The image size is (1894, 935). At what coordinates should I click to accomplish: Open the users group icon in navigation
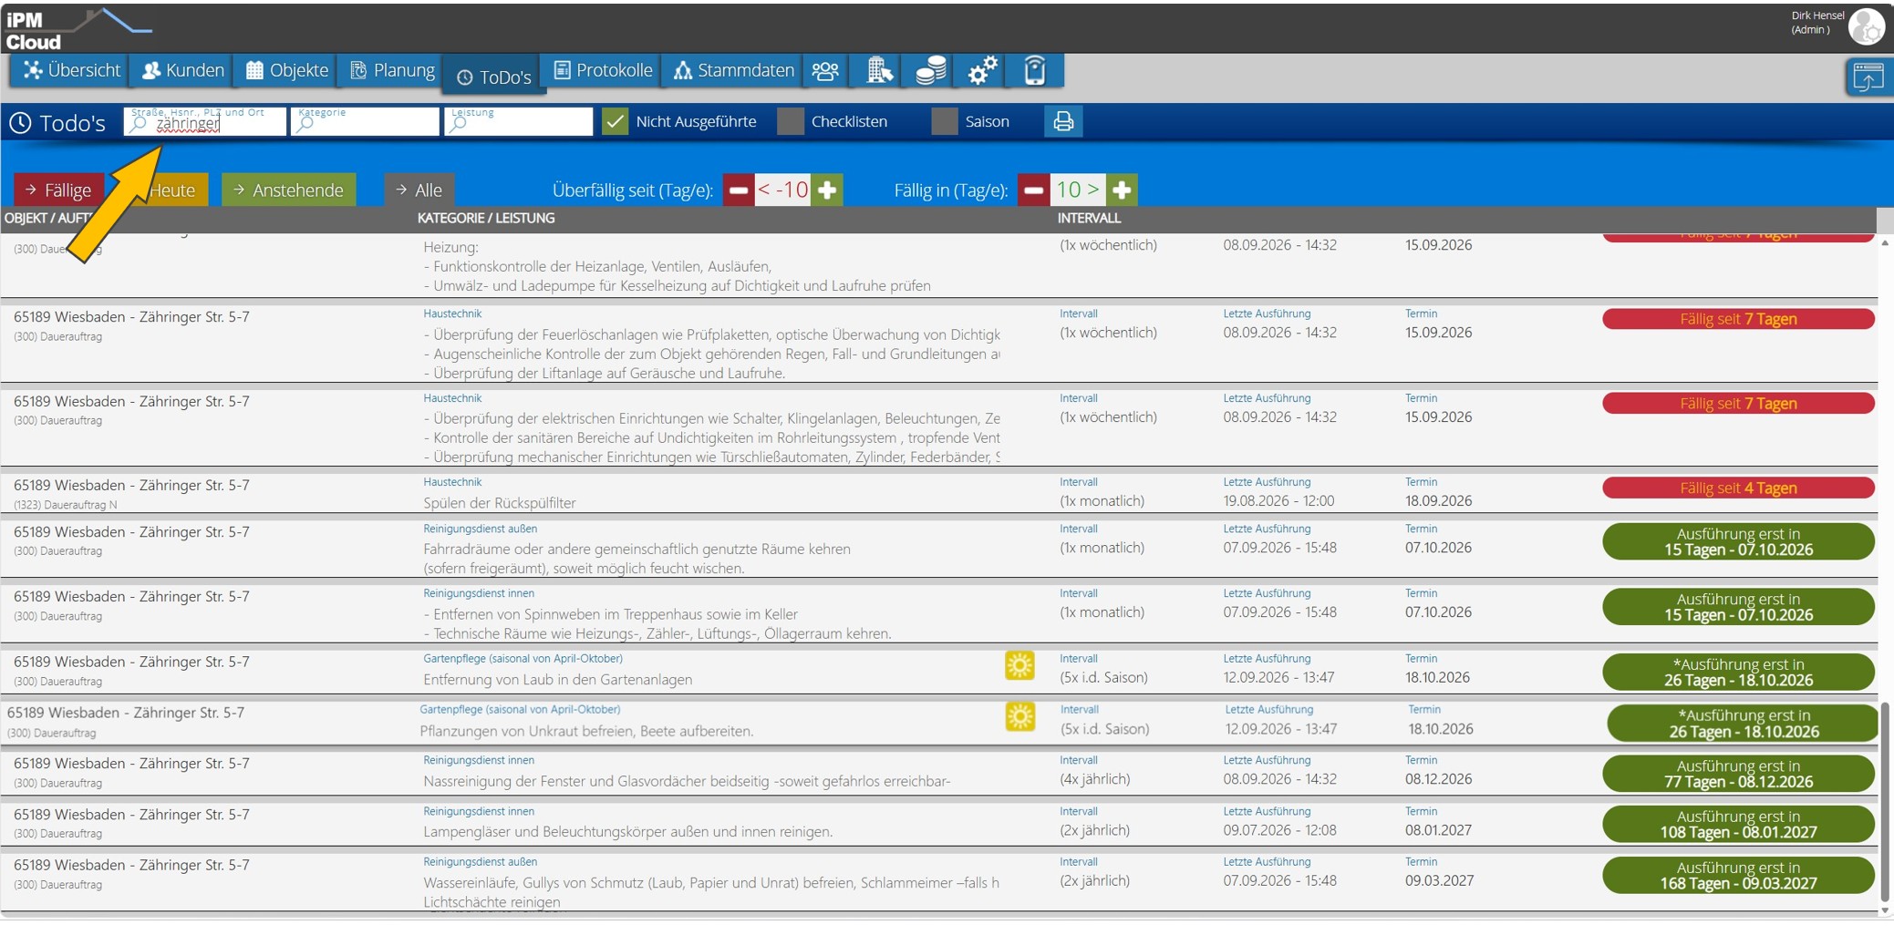[x=825, y=70]
